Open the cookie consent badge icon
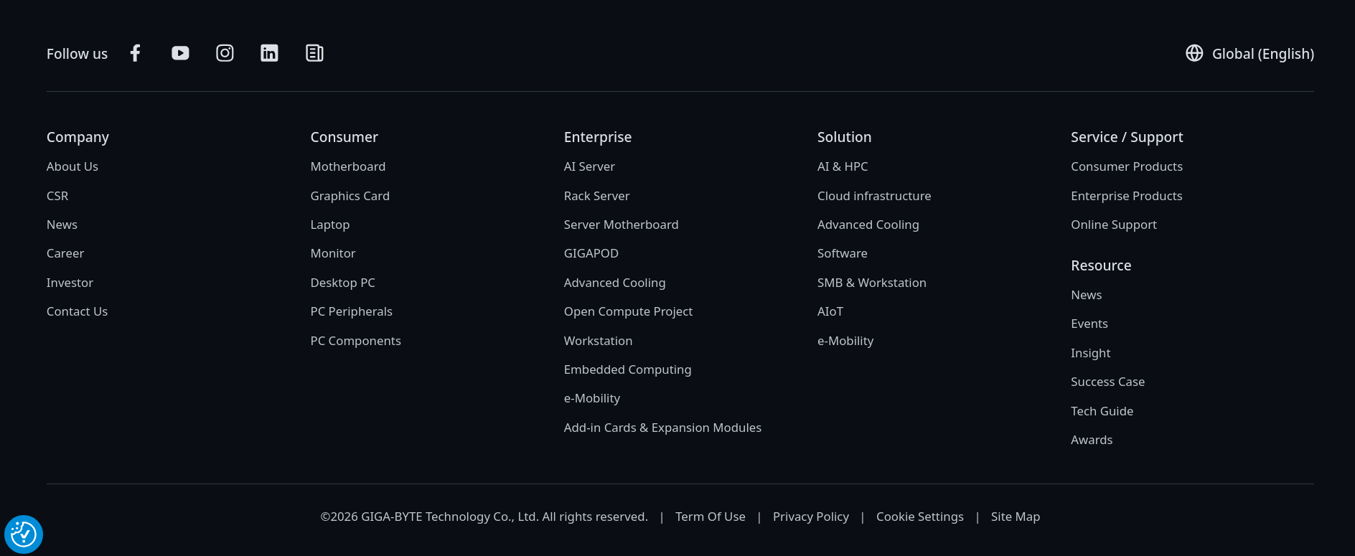 [24, 534]
